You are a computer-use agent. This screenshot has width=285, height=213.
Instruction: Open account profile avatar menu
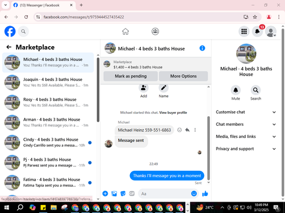(x=271, y=31)
